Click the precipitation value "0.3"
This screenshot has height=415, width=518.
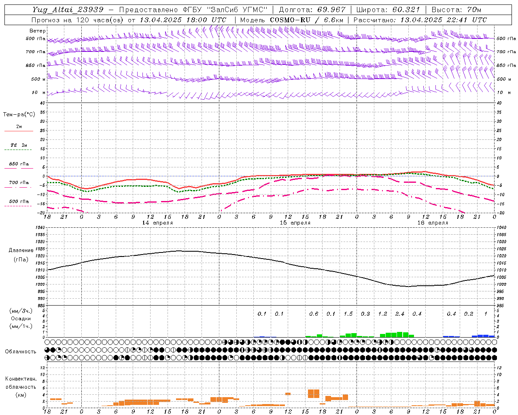point(365,314)
